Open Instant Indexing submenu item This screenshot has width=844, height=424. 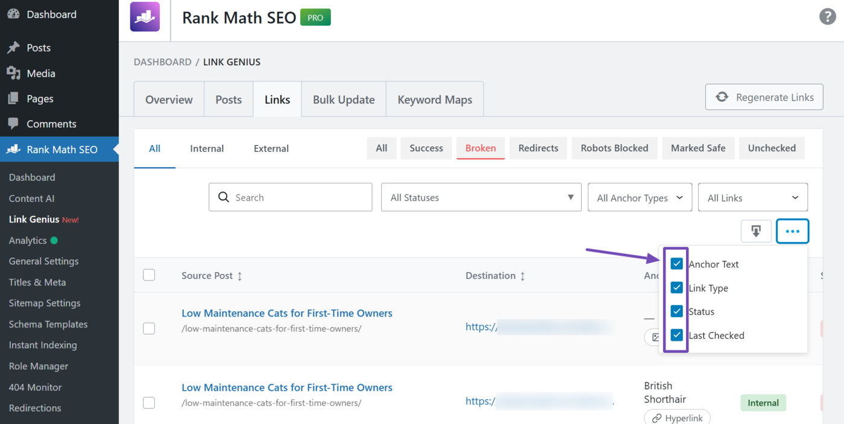(43, 345)
